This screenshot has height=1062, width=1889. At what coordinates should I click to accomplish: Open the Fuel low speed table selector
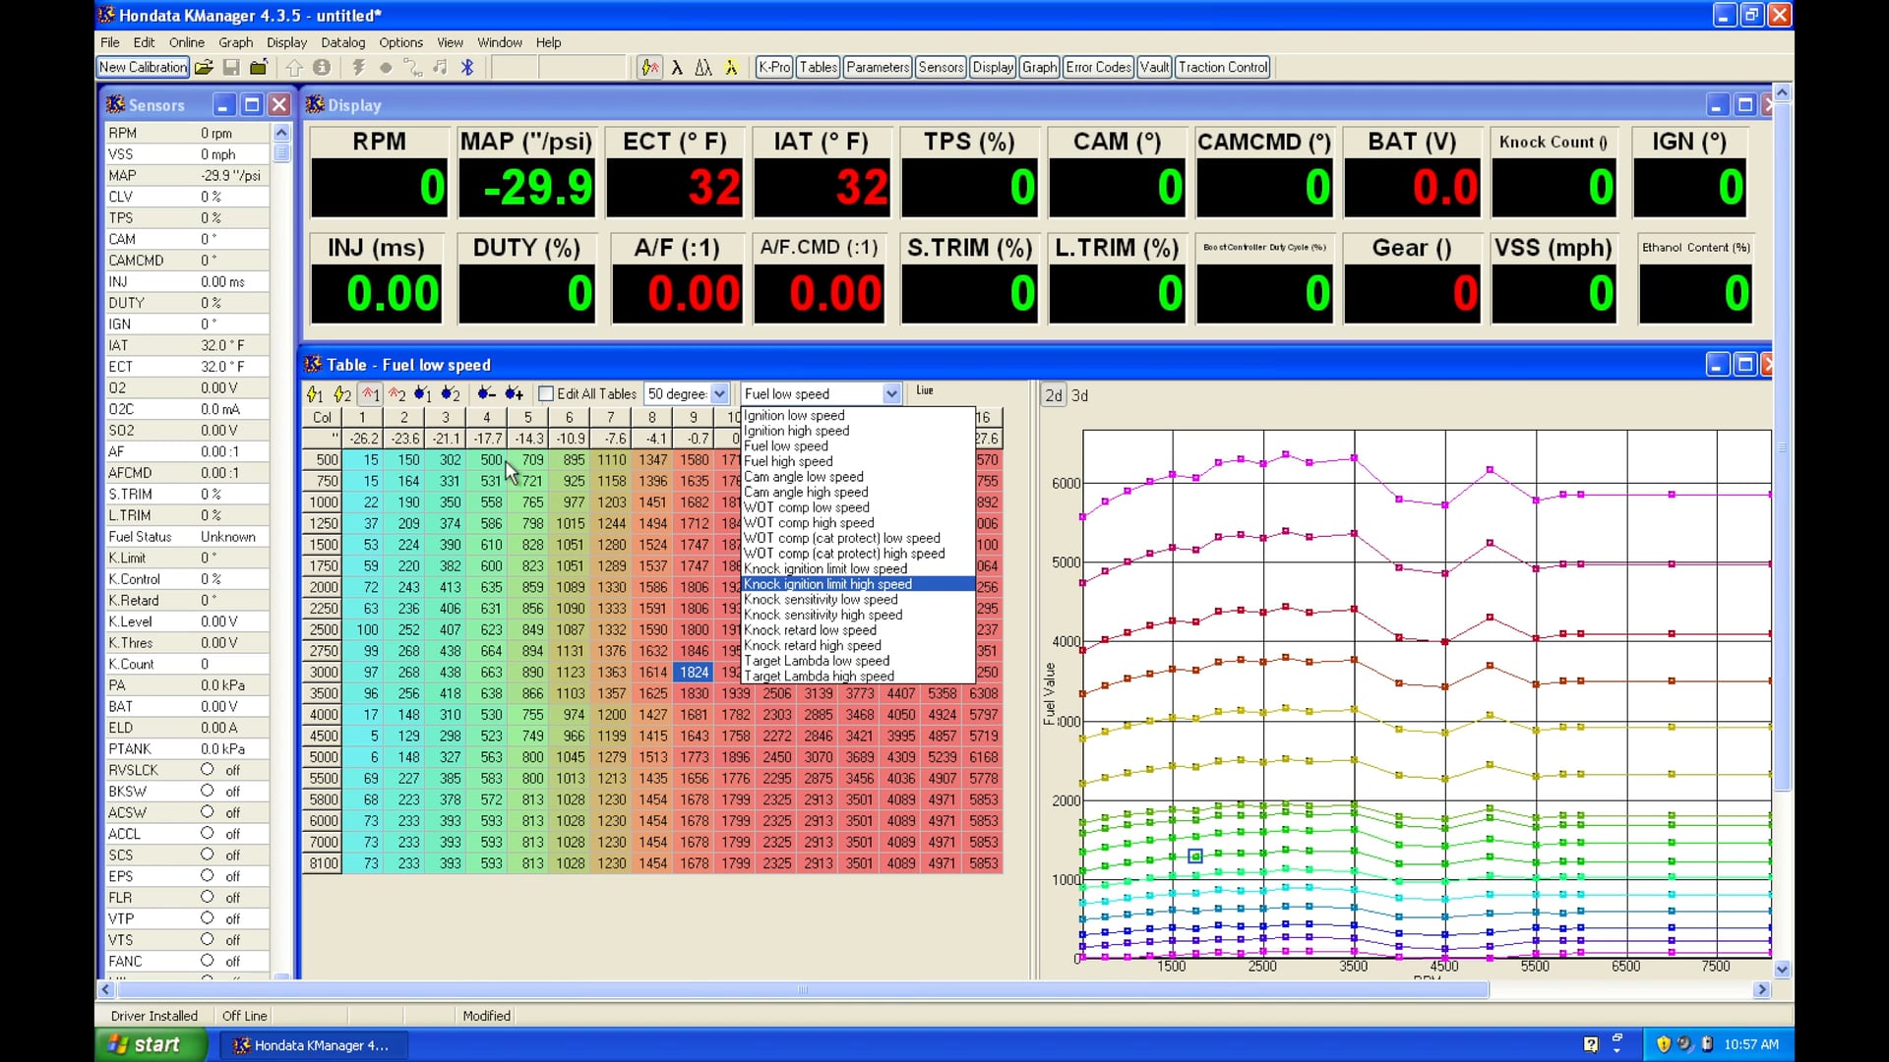coord(890,393)
